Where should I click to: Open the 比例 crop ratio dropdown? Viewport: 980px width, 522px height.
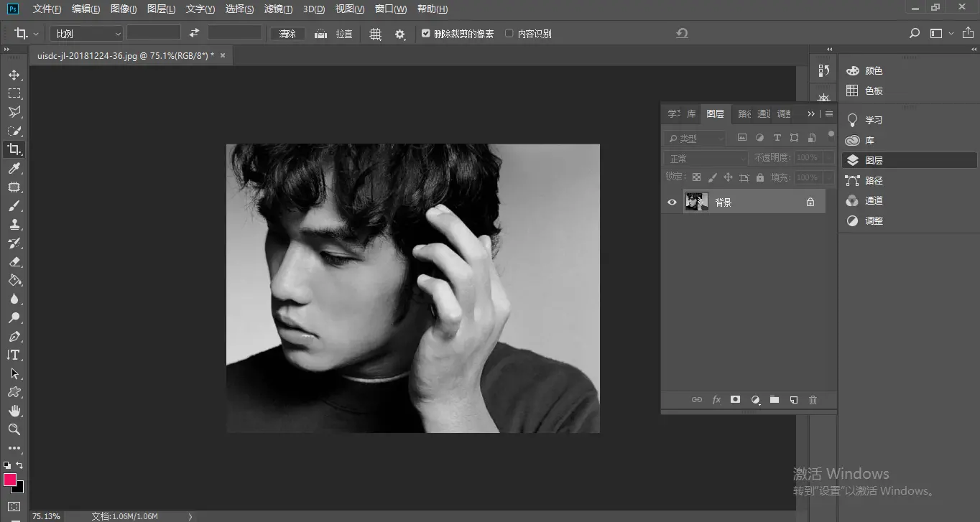point(87,34)
